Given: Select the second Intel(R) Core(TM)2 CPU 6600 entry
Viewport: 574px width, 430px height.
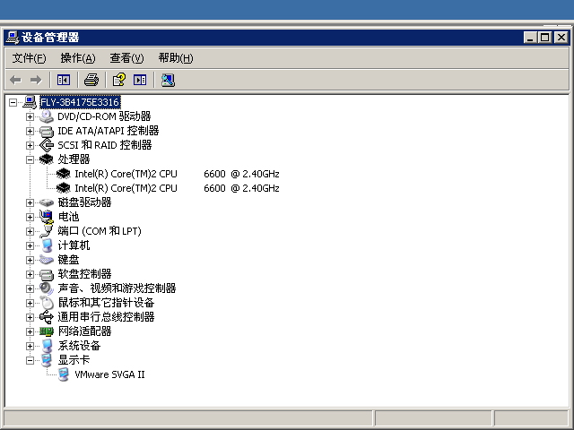Looking at the screenshot, I should click(177, 188).
